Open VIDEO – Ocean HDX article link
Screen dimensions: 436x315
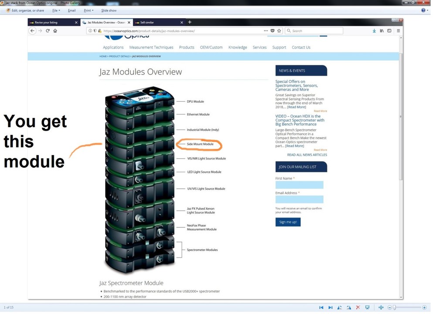click(x=300, y=120)
